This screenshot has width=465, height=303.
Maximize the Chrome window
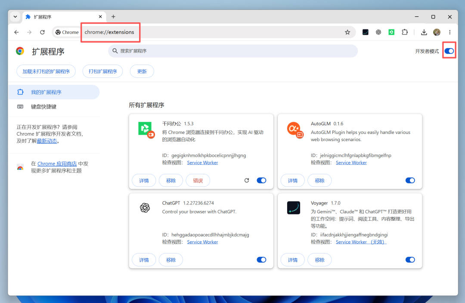(x=433, y=17)
